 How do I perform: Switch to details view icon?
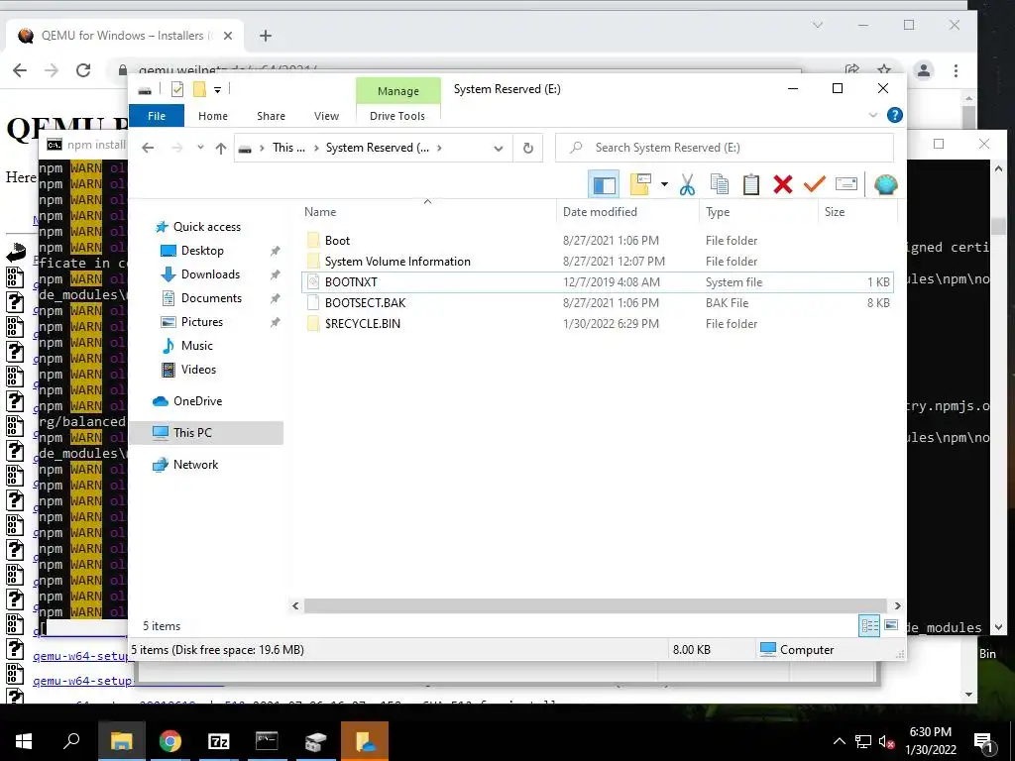[x=869, y=626]
